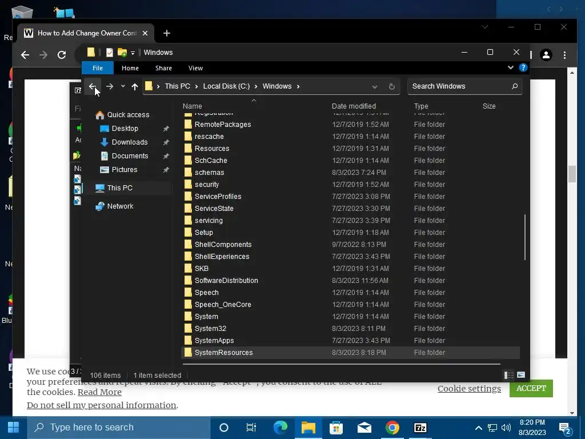
Task: Select the SoftwareDistribution folder
Action: [226, 280]
